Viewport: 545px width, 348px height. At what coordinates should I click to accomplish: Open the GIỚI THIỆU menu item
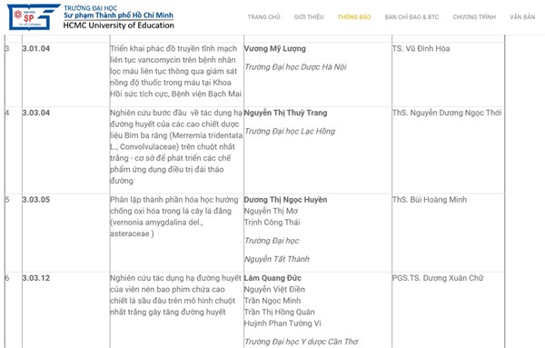pyautogui.click(x=309, y=17)
